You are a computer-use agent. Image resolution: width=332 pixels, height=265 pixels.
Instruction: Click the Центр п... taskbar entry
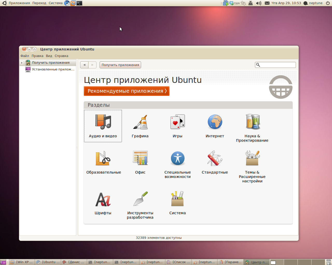click(x=257, y=262)
